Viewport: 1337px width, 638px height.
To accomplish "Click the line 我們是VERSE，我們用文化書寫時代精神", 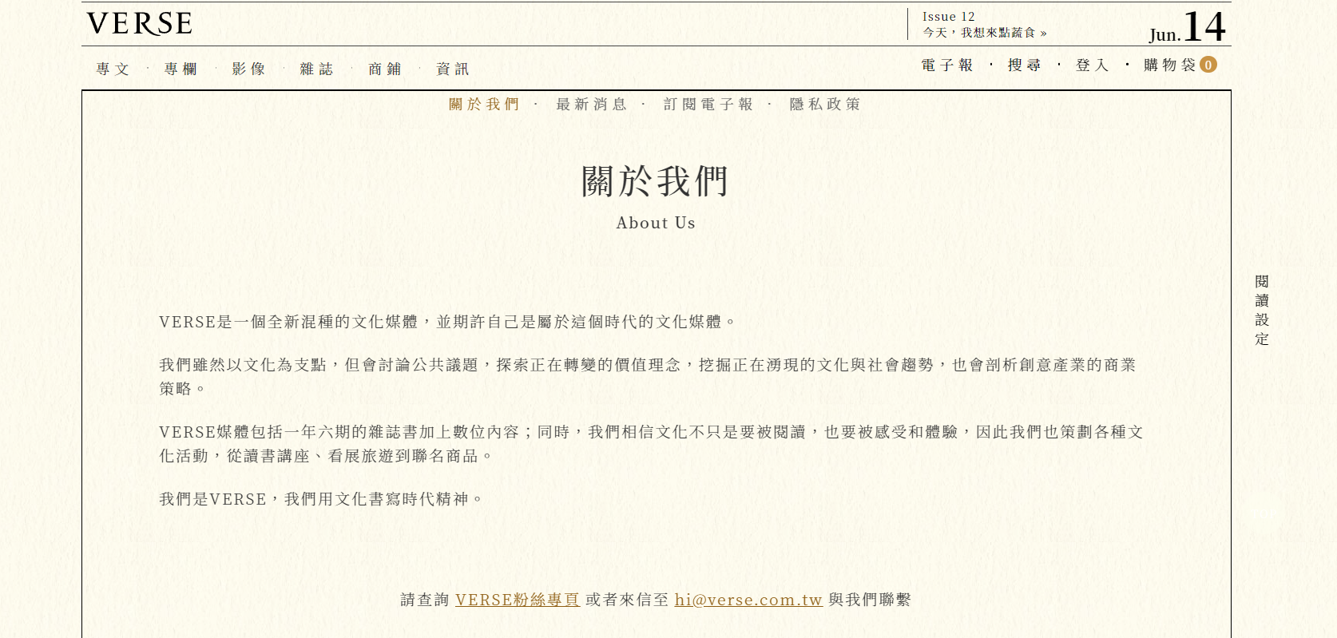I will [x=321, y=499].
